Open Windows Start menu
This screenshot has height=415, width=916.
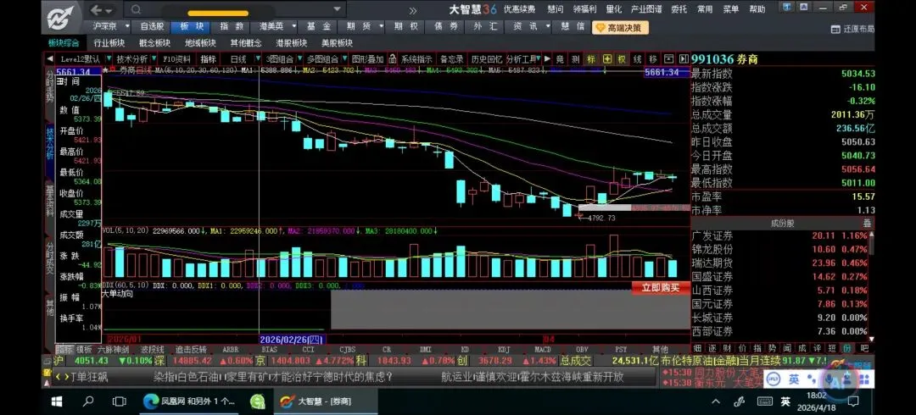click(57, 401)
